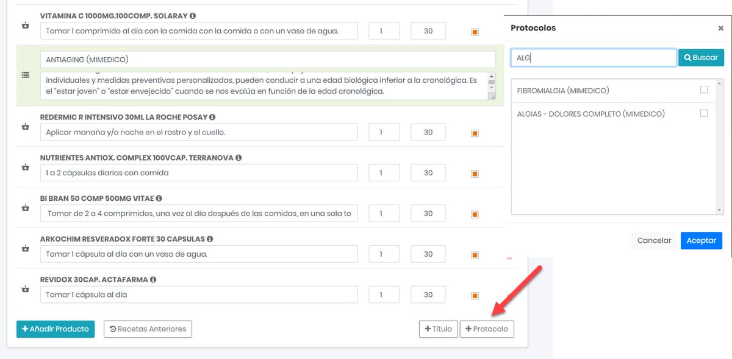Screen dimensions: 732x359
Task: Click list icon beside ANTIAGING protocol
Action: (24, 75)
